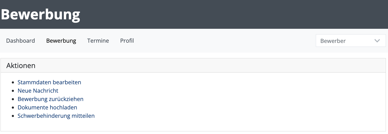Click the Bewerber text in the dropdown field

point(333,41)
